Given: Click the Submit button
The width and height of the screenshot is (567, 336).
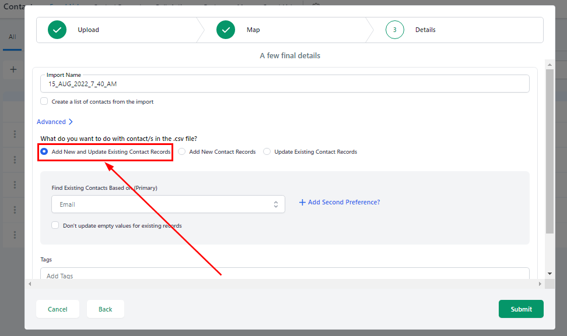Looking at the screenshot, I should (521, 309).
